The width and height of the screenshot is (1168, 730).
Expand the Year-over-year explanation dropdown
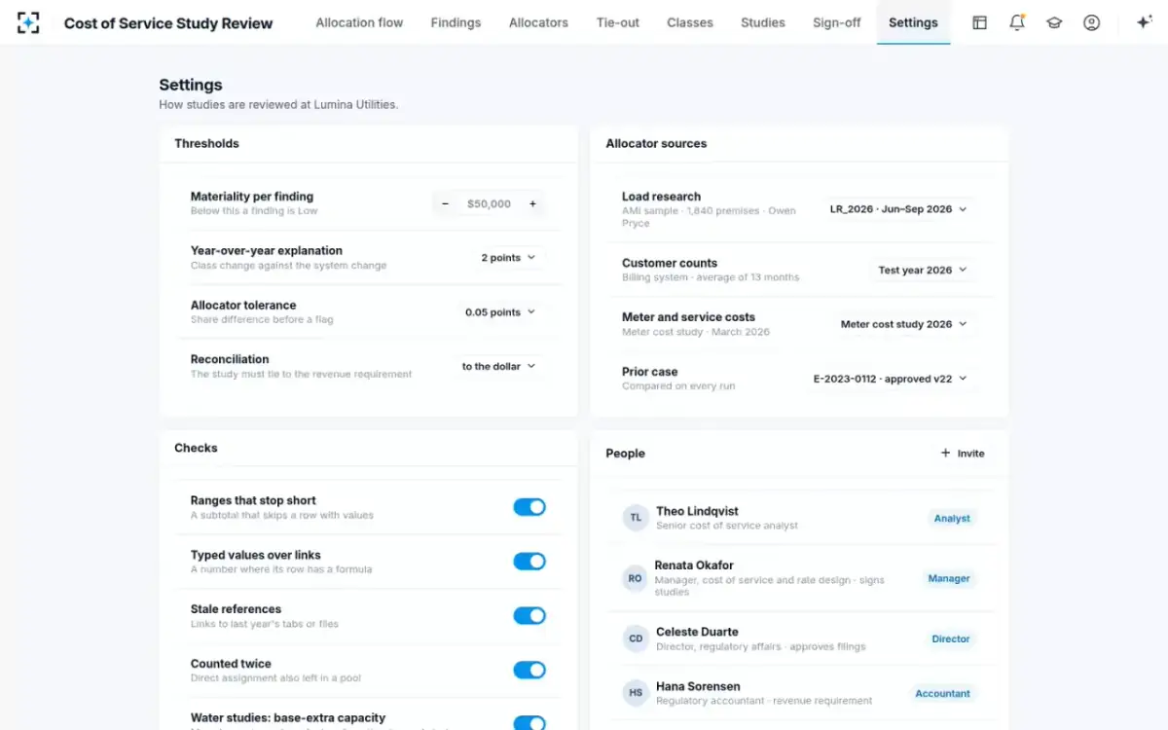pos(508,258)
